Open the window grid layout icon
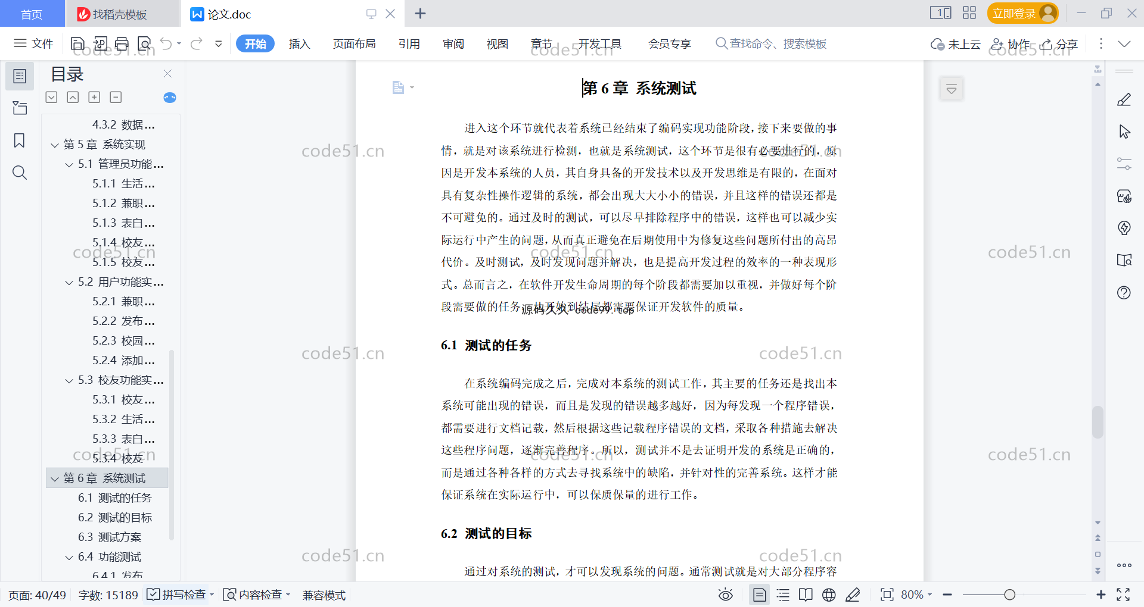This screenshot has width=1144, height=607. click(969, 13)
